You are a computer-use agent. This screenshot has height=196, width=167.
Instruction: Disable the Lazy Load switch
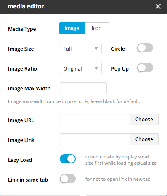pos(68,159)
